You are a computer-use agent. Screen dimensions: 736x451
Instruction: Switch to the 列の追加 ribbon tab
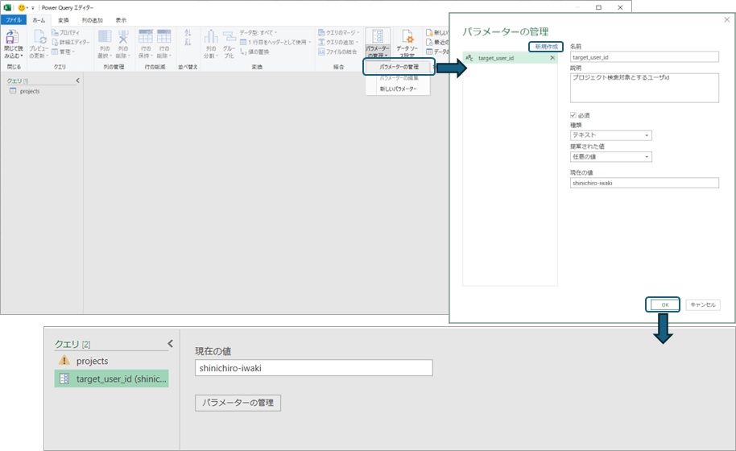pyautogui.click(x=92, y=19)
